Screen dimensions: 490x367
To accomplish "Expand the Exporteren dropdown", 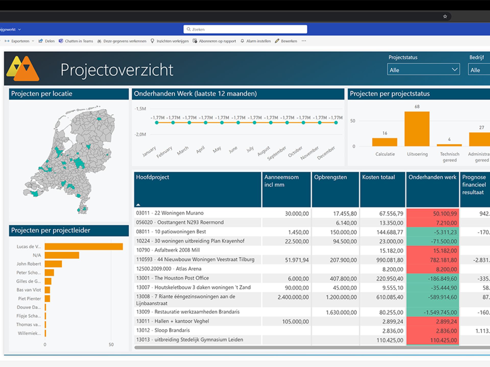I will pyautogui.click(x=33, y=41).
